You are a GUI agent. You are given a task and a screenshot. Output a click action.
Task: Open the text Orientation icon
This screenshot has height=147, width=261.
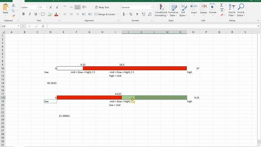point(84,7)
